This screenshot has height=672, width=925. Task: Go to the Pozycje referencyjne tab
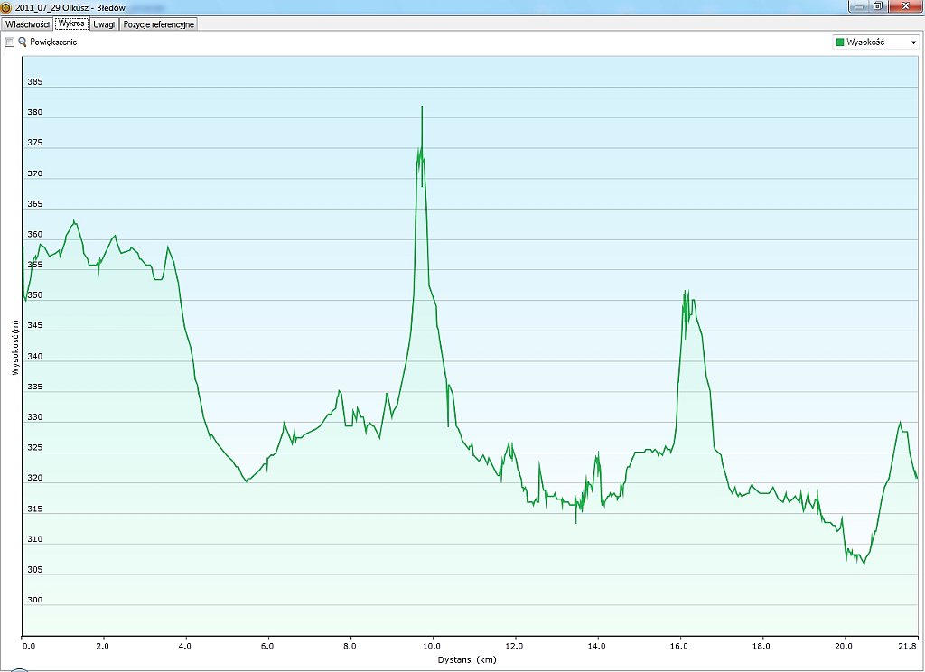coord(158,24)
